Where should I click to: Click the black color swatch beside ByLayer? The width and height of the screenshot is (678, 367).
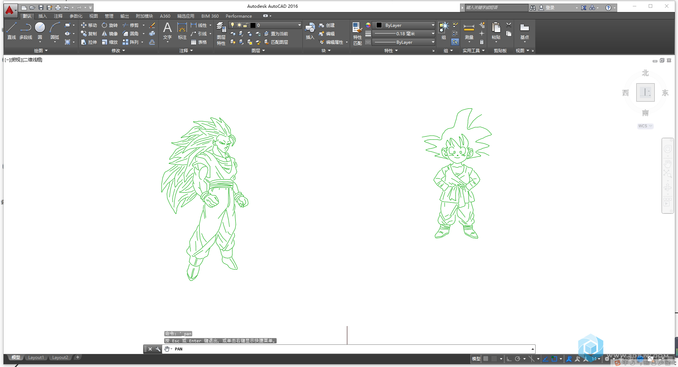(x=379, y=25)
